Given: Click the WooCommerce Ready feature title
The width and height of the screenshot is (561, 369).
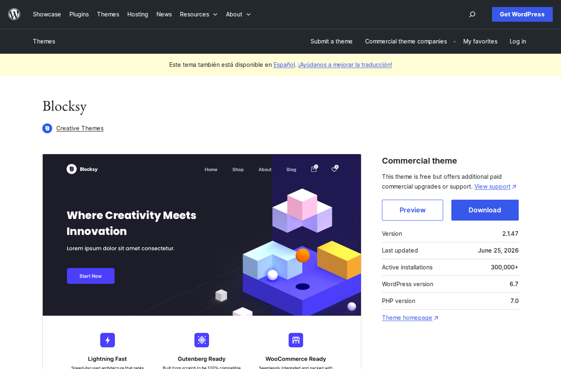Looking at the screenshot, I should 296,359.
